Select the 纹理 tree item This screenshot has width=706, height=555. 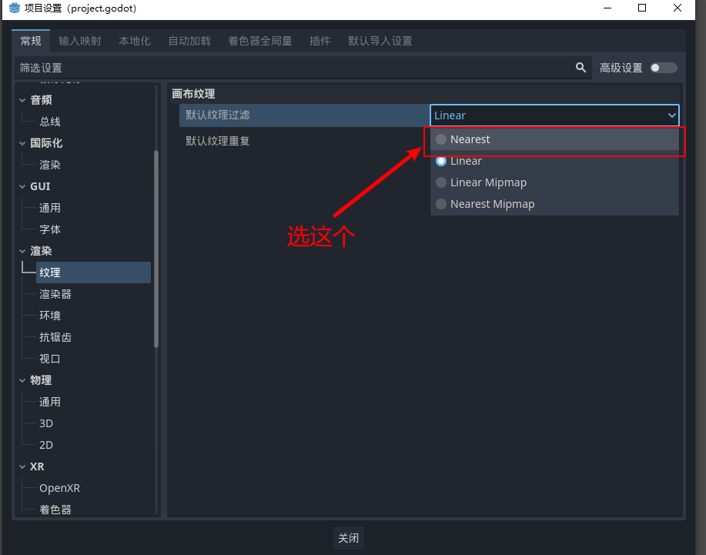[x=94, y=272]
